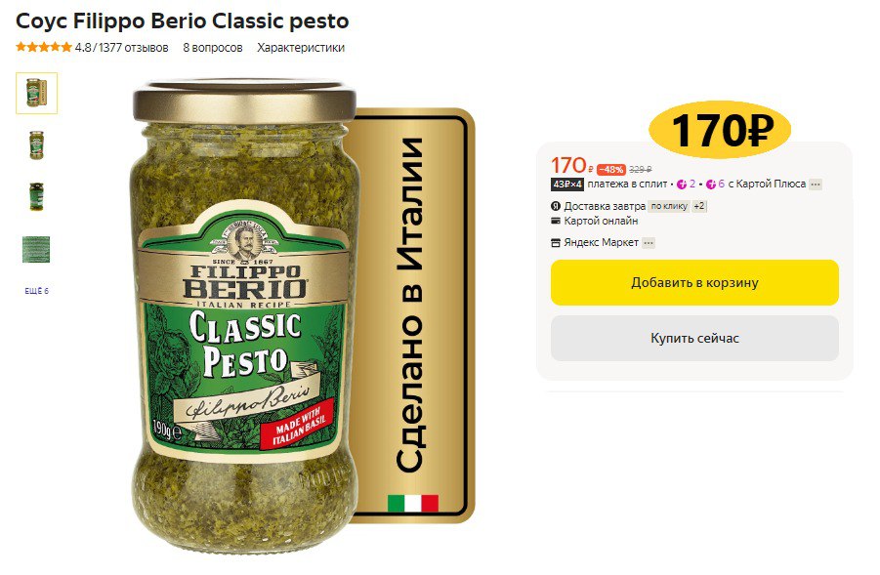
Task: Click Добавить в корзину button
Action: [x=694, y=282]
